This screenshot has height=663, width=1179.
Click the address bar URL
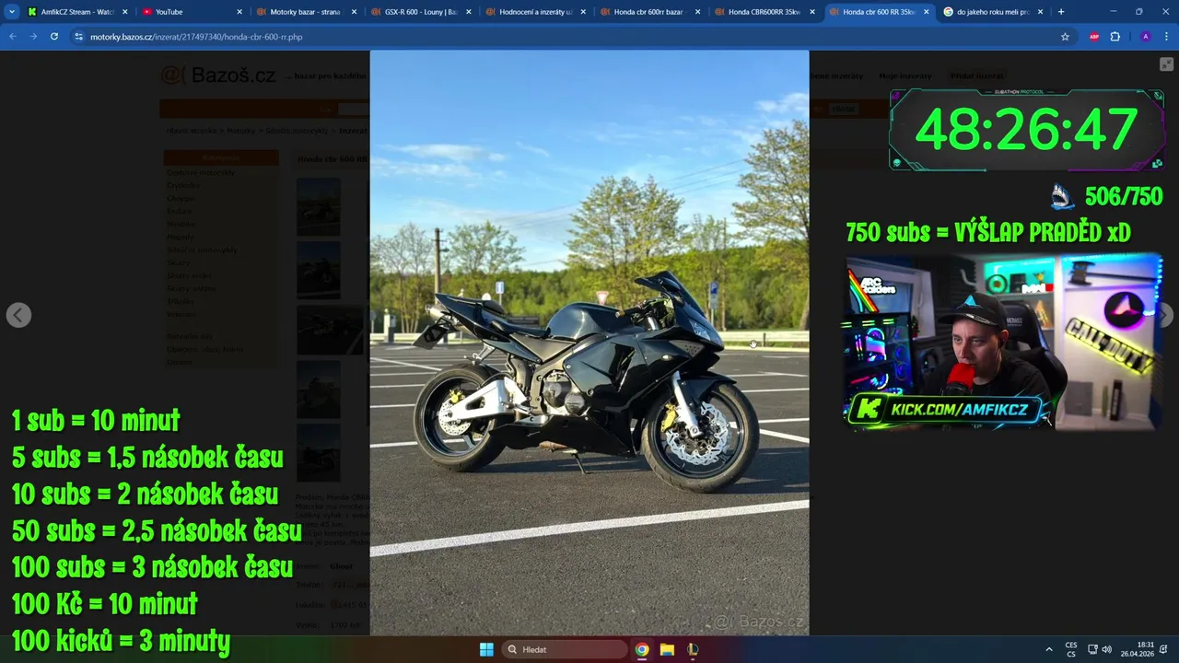pyautogui.click(x=196, y=37)
